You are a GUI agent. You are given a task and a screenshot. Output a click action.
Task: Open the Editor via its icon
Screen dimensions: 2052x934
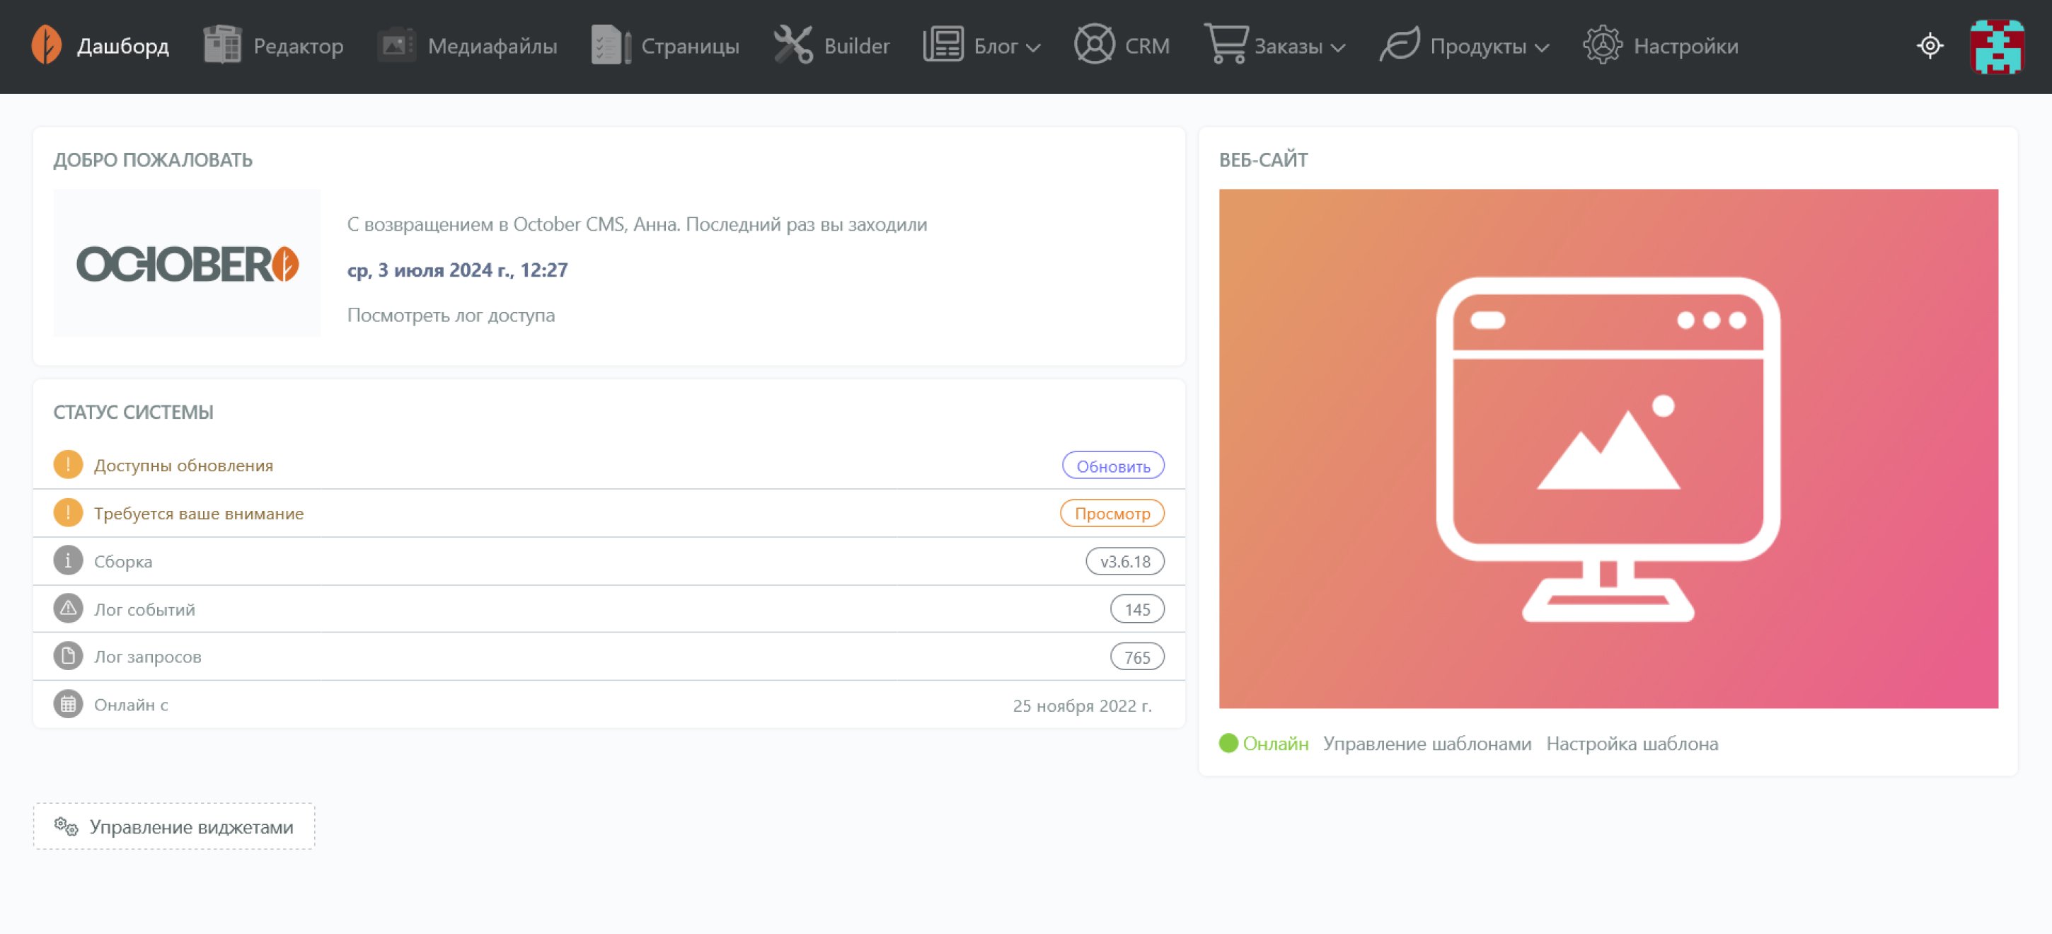click(222, 45)
